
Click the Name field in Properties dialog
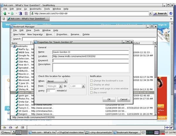tap(90, 52)
